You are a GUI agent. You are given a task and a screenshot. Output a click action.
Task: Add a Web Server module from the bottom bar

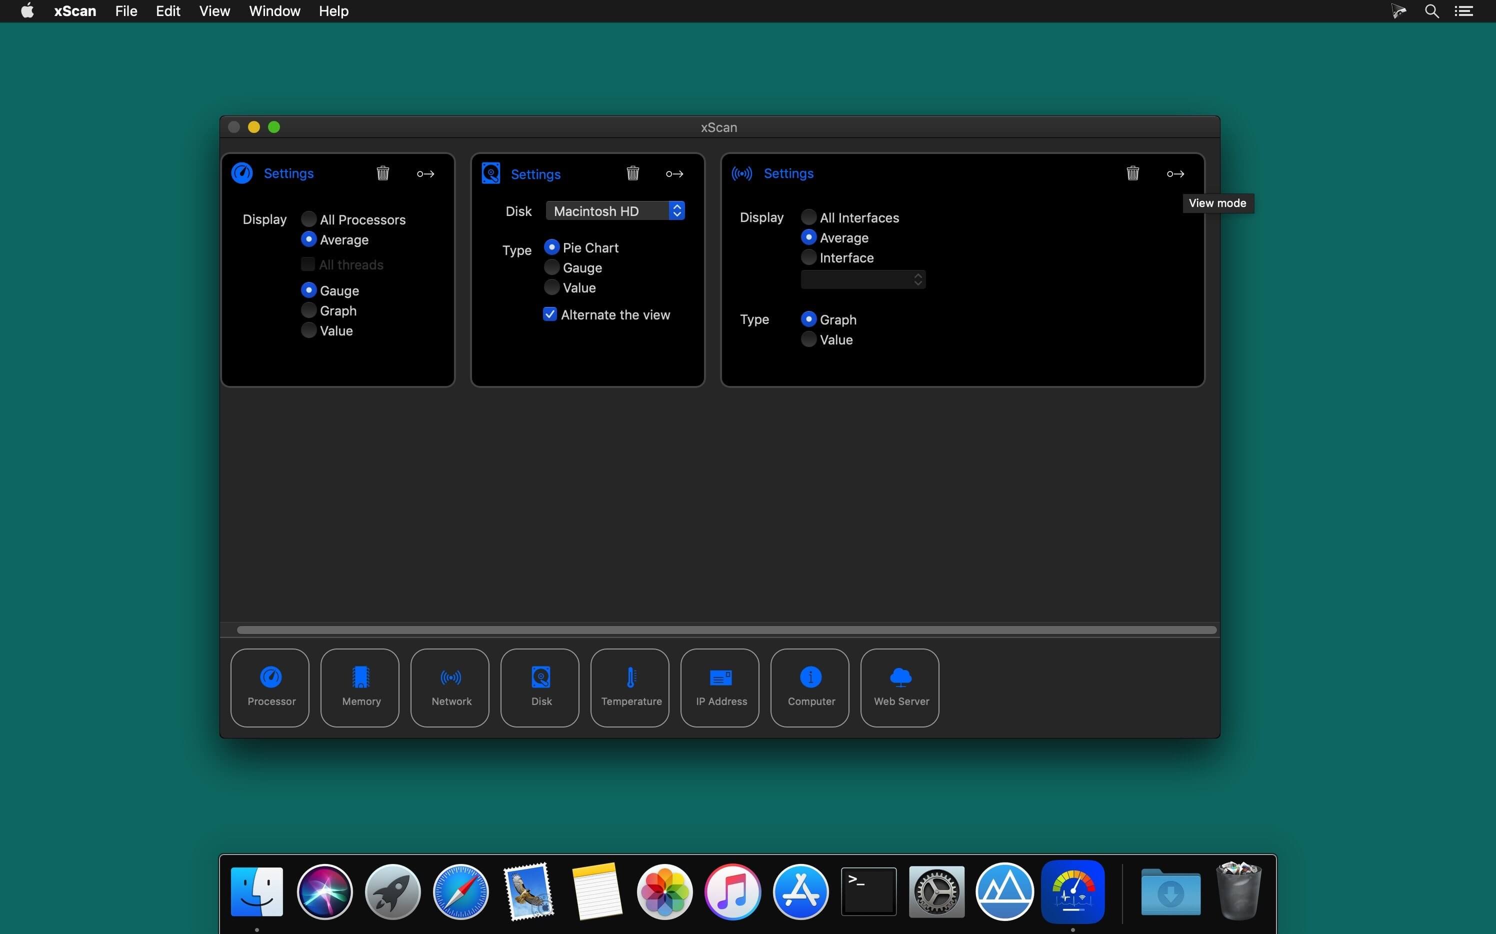[900, 687]
